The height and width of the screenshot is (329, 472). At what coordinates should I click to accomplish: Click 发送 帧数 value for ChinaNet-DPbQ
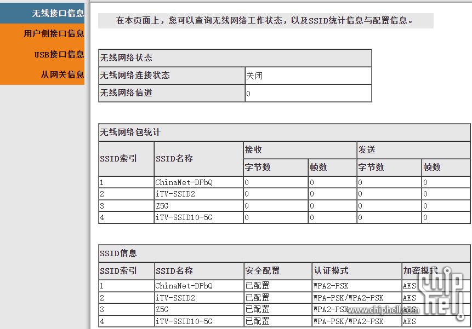[425, 182]
